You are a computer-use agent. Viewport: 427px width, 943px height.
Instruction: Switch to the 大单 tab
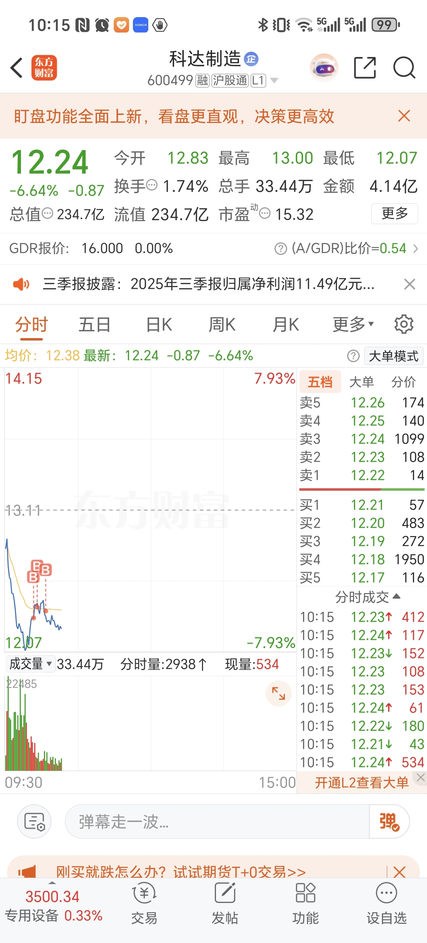click(x=361, y=382)
